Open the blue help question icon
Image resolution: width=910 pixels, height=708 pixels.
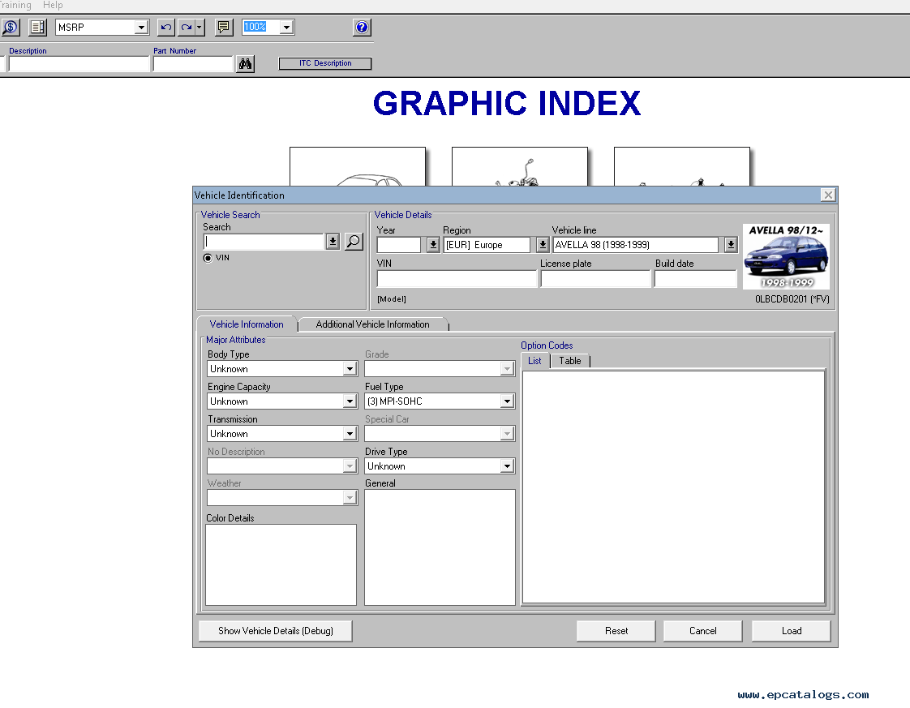(x=363, y=28)
